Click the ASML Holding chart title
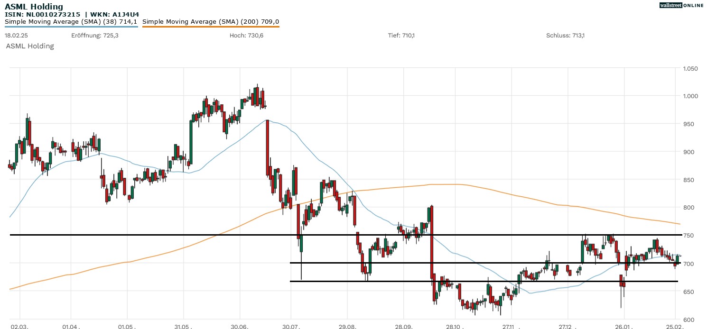The image size is (707, 329). coord(33,6)
